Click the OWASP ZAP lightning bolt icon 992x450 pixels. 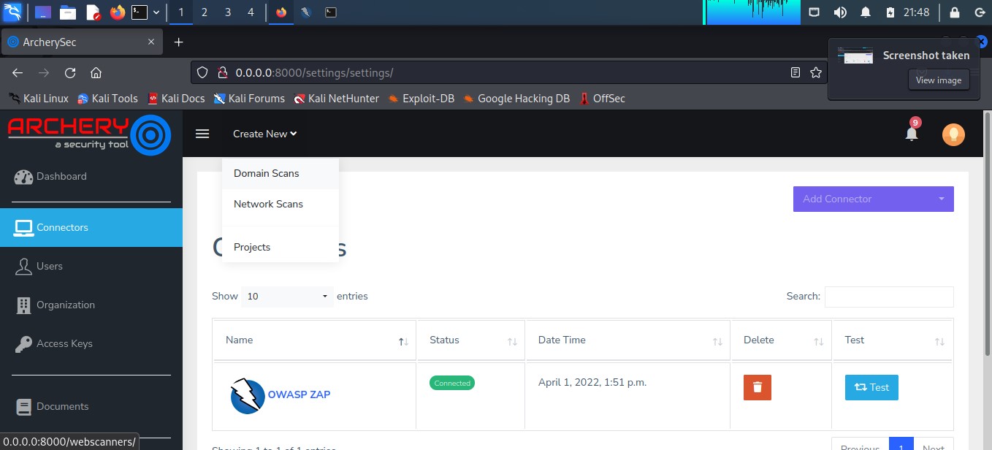(x=248, y=394)
